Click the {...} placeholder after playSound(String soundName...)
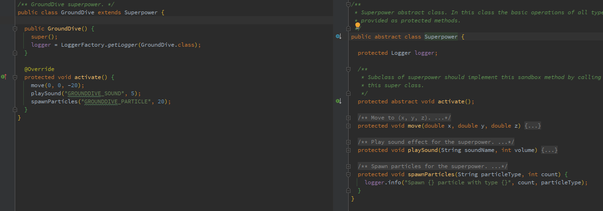The width and height of the screenshot is (603, 211). (x=550, y=150)
